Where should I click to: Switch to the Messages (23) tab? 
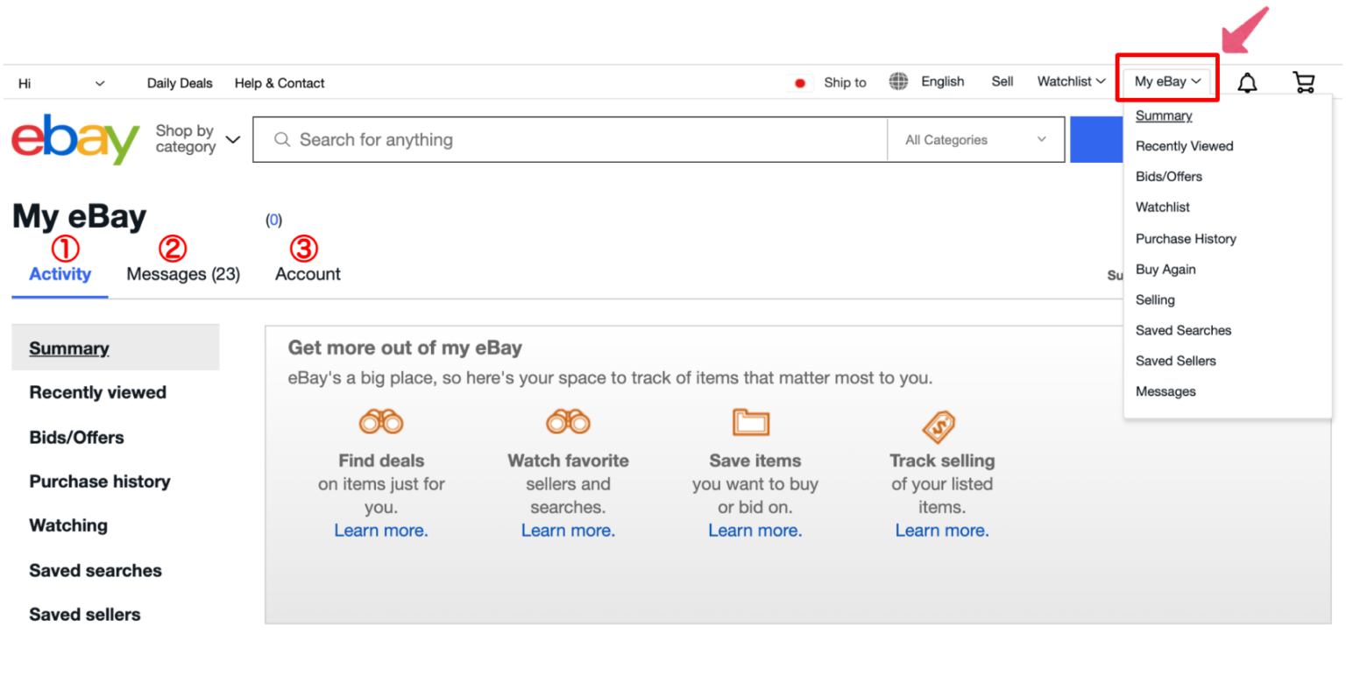coord(183,274)
